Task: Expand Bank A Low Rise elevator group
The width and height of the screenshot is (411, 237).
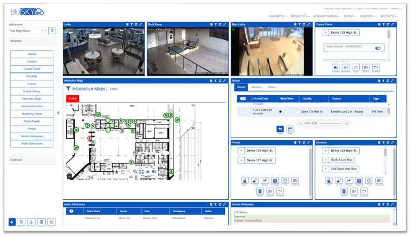Action: (x=325, y=160)
